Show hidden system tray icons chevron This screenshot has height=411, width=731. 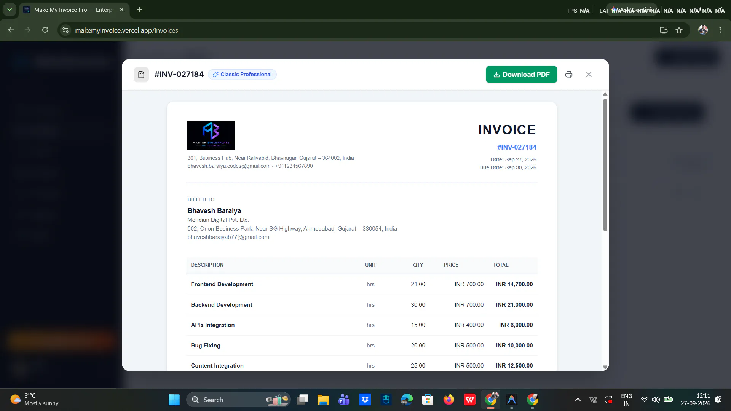(578, 400)
